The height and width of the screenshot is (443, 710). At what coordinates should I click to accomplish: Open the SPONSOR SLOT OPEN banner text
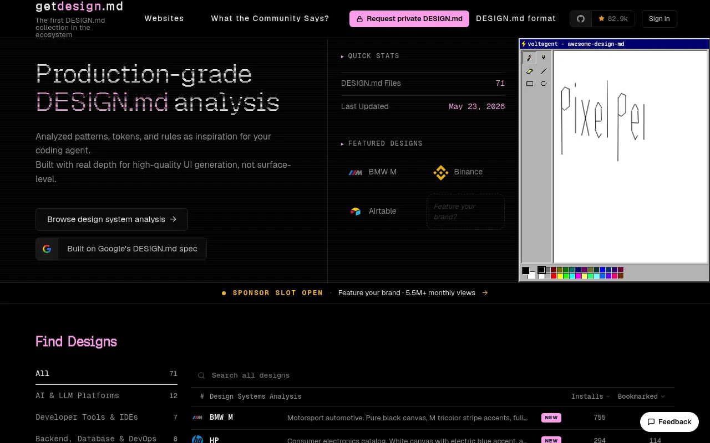click(x=278, y=293)
